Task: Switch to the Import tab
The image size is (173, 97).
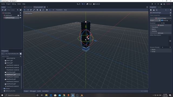Action: coord(9,7)
